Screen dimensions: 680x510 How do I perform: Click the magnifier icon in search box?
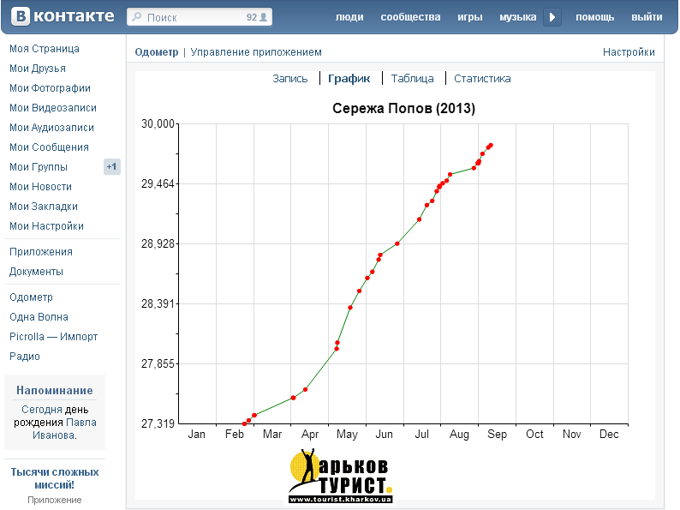tap(137, 17)
